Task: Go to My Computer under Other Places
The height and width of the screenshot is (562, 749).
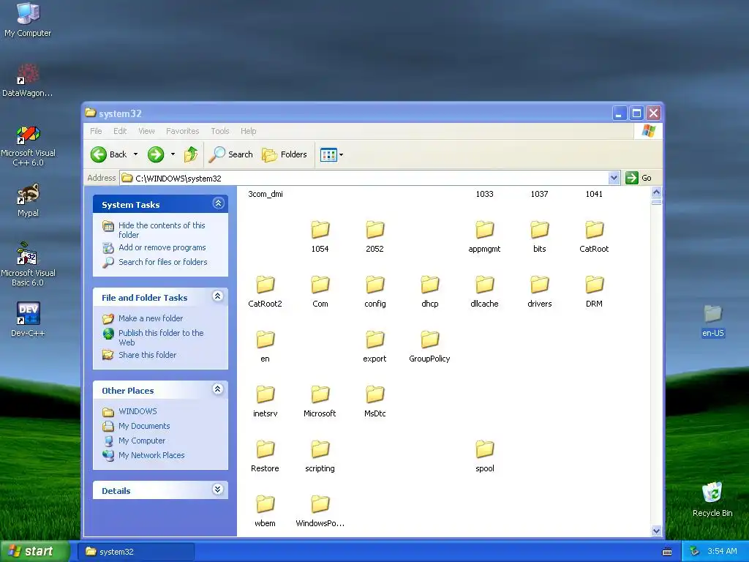Action: pyautogui.click(x=141, y=441)
